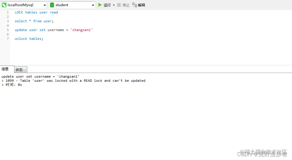This screenshot has height=160, width=292.
Task: Click the output line echoing update statement
Action: pos(41,76)
